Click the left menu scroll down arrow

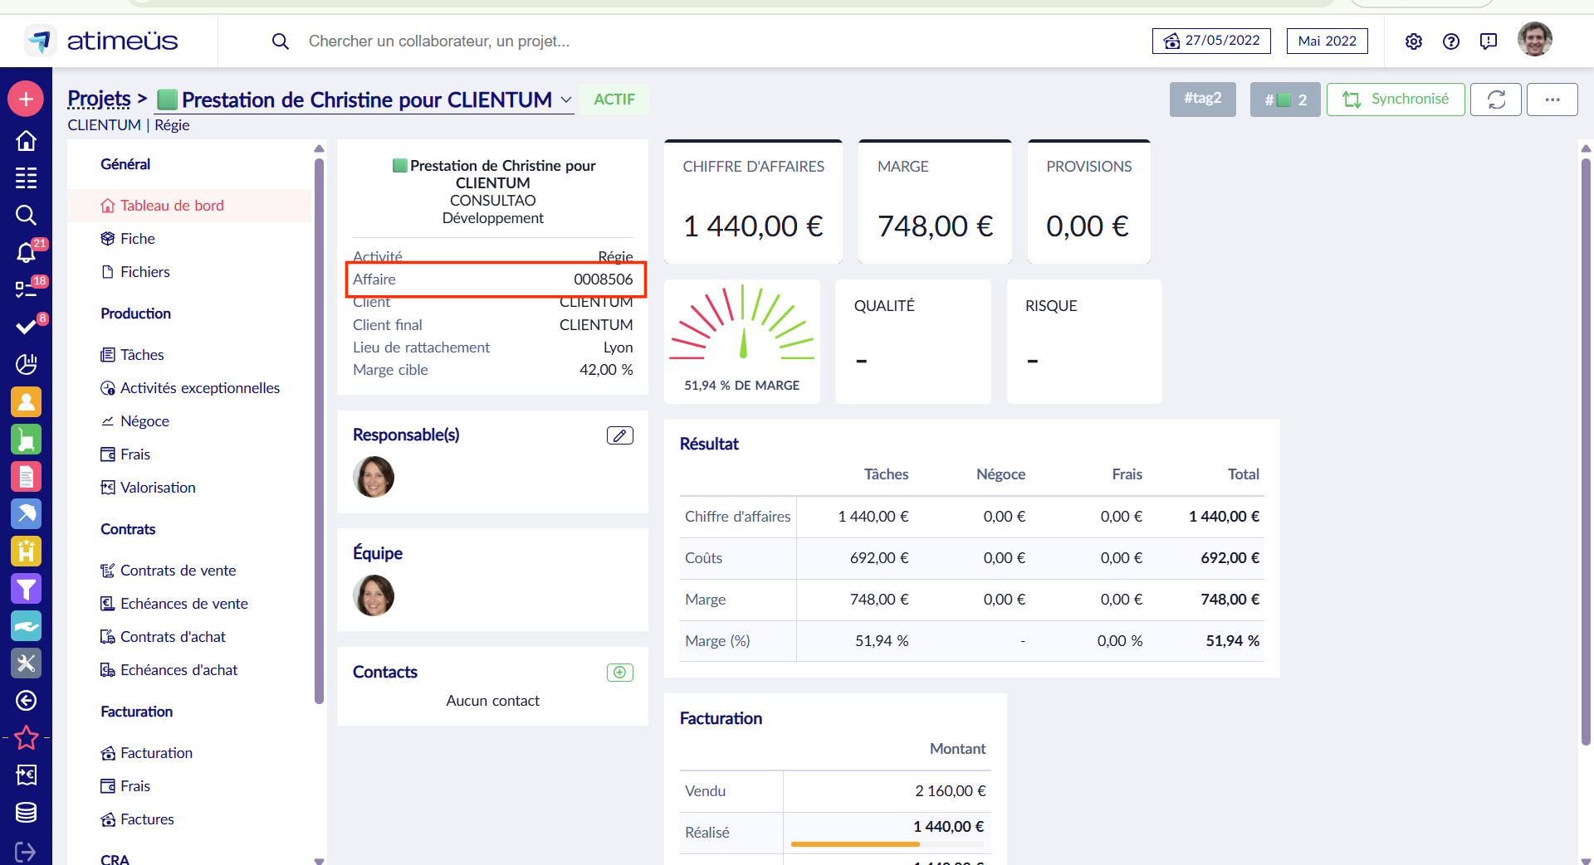pos(319,860)
